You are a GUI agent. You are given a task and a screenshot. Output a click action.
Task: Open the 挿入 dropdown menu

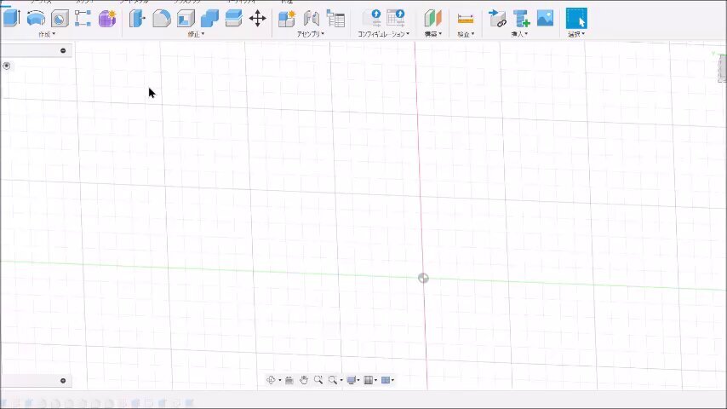519,34
